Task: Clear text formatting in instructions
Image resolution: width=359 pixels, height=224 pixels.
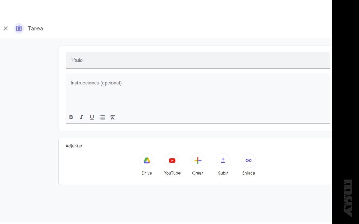Action: pyautogui.click(x=113, y=117)
